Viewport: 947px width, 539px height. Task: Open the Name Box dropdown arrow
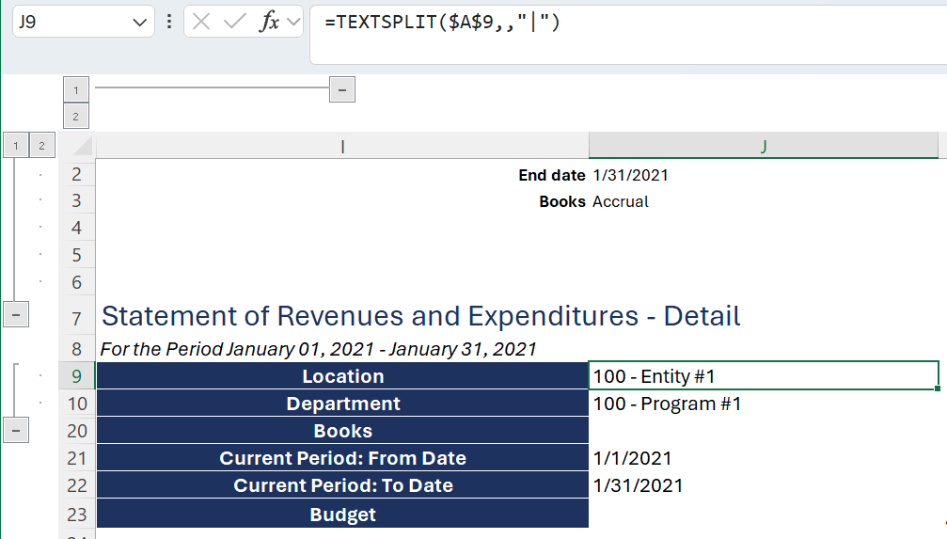[x=139, y=22]
